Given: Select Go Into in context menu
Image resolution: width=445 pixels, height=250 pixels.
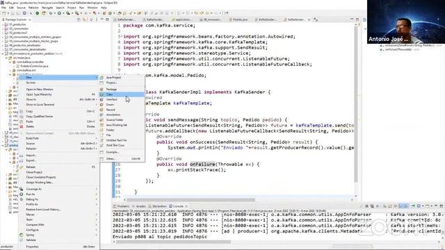Looking at the screenshot, I should pos(58,83).
